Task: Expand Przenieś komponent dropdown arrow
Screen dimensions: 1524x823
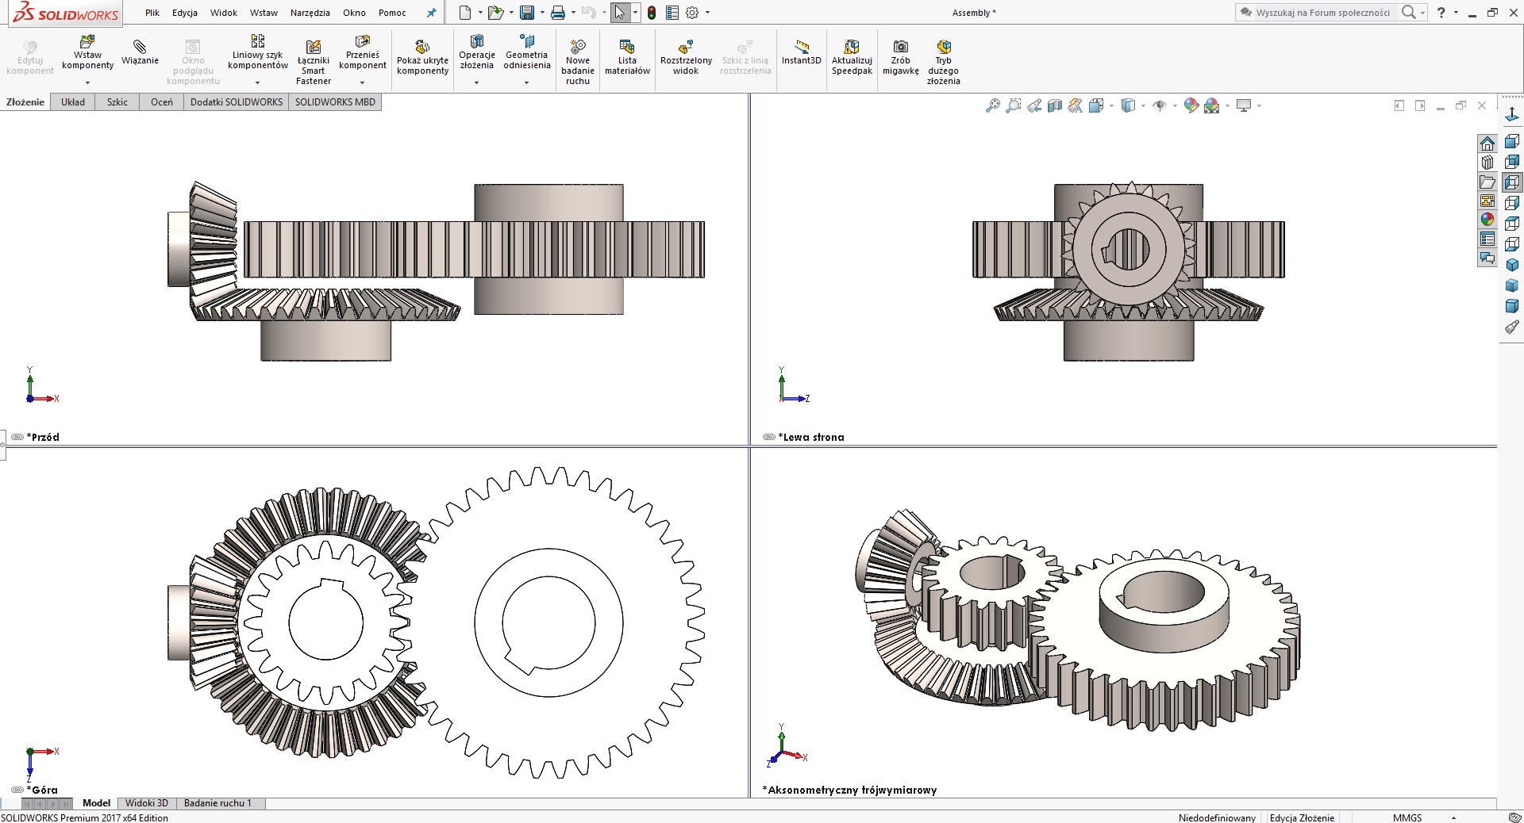Action: click(363, 82)
